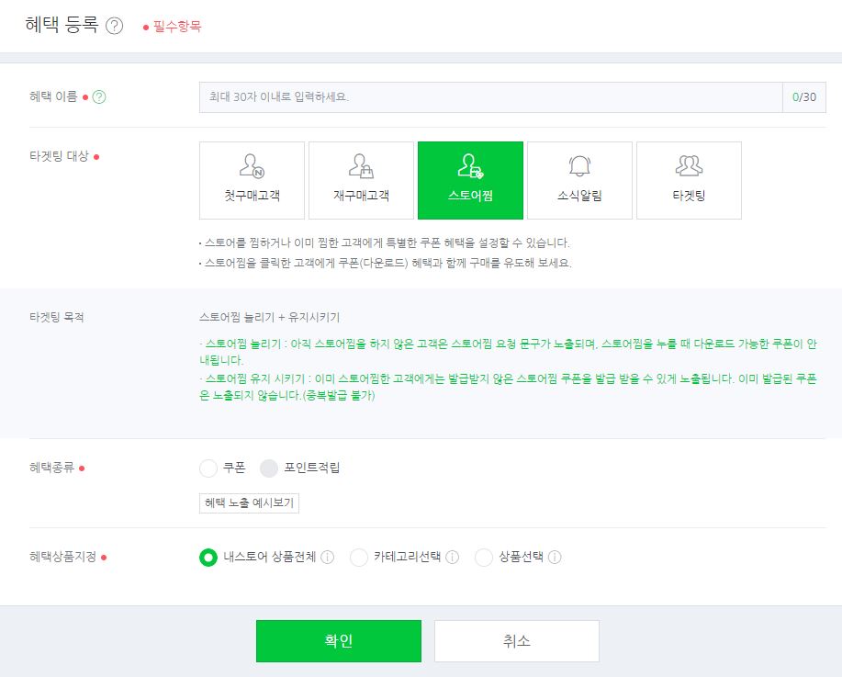Select the 첫구매고객 targeting option

(252, 181)
